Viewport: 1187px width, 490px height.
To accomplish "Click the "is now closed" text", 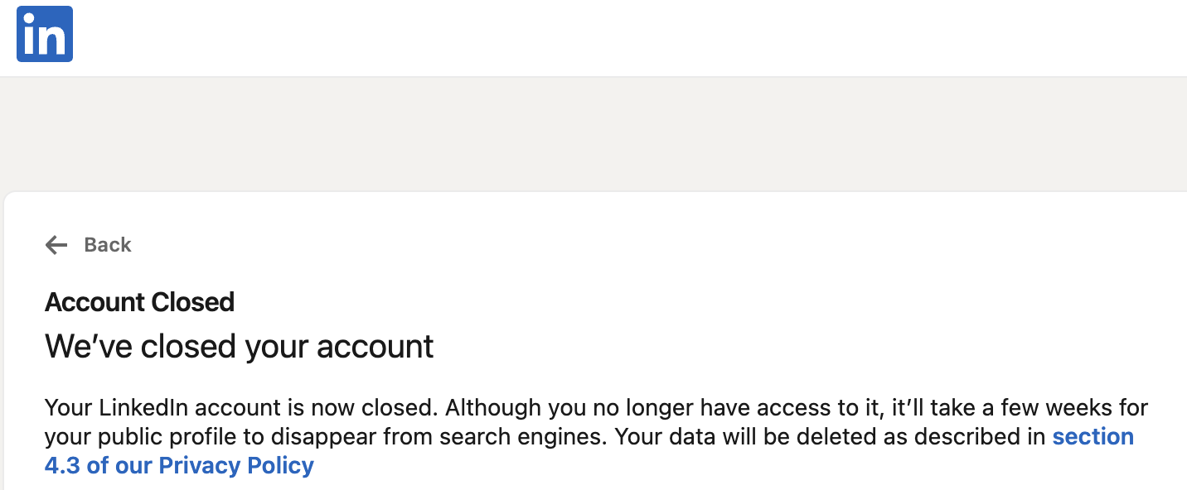I will pyautogui.click(x=372, y=407).
